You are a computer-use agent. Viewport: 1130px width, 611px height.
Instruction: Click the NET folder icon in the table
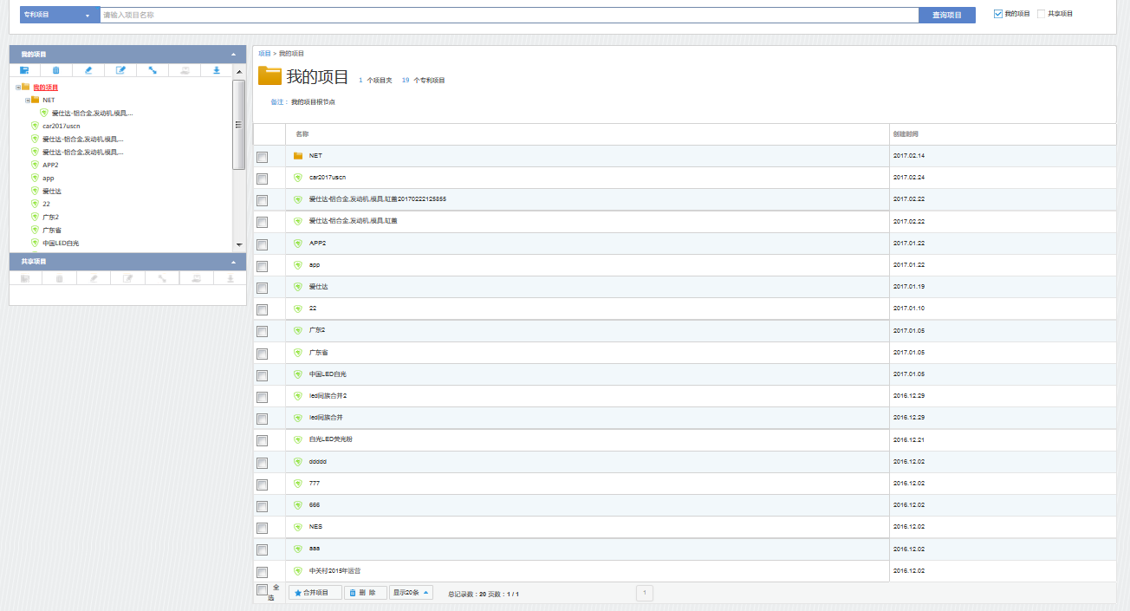coord(298,156)
